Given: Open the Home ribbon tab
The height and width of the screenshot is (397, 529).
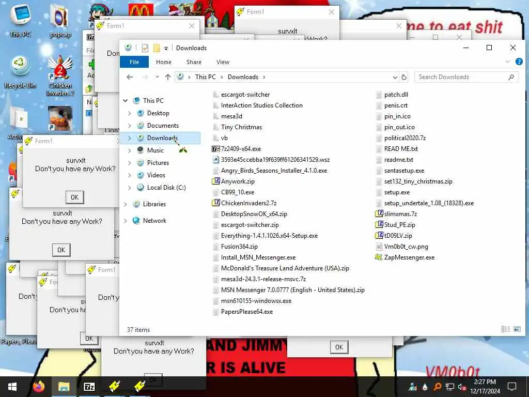Looking at the screenshot, I should click(x=164, y=62).
